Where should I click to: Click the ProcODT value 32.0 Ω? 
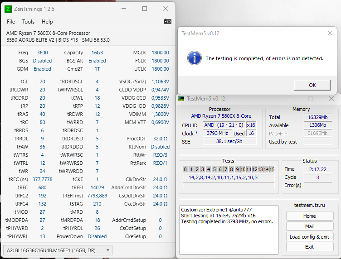[x=160, y=139]
